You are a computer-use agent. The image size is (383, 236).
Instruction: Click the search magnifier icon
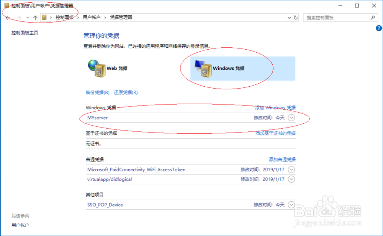373,18
